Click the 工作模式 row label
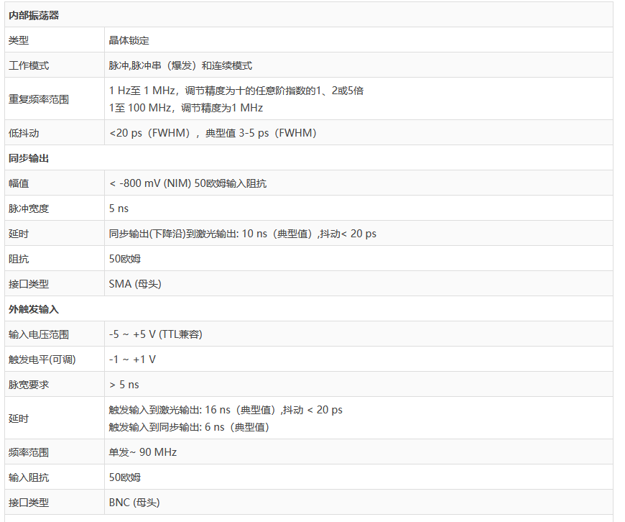The image size is (625, 522). coord(29,65)
